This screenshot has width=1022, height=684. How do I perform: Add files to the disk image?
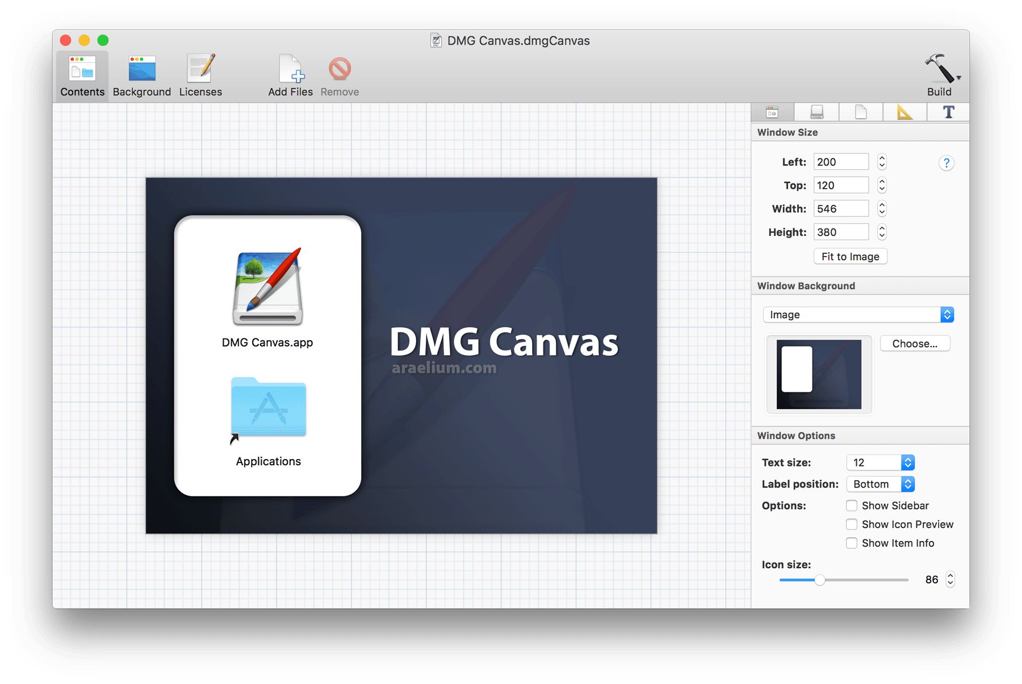point(290,74)
